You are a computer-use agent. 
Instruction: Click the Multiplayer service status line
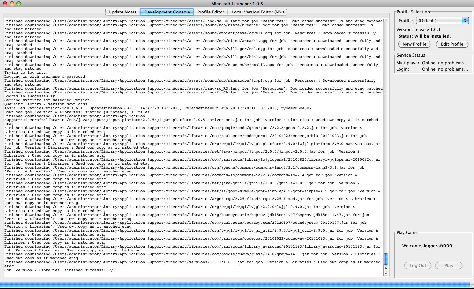click(x=432, y=63)
